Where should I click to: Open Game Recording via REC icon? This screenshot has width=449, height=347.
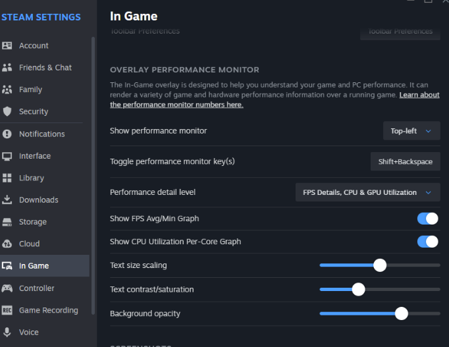(x=7, y=310)
